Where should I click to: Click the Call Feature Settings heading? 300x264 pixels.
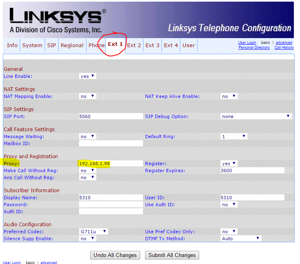pyautogui.click(x=29, y=130)
